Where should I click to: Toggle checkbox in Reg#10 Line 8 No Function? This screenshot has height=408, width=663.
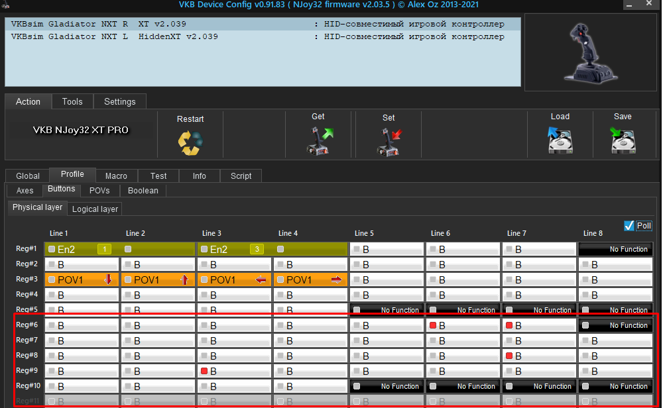(585, 386)
